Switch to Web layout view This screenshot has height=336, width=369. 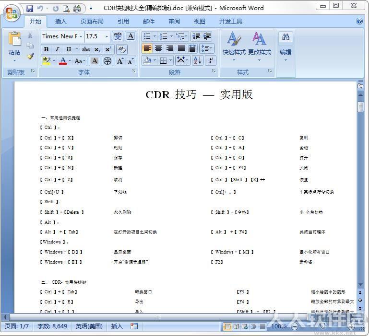[245, 326]
